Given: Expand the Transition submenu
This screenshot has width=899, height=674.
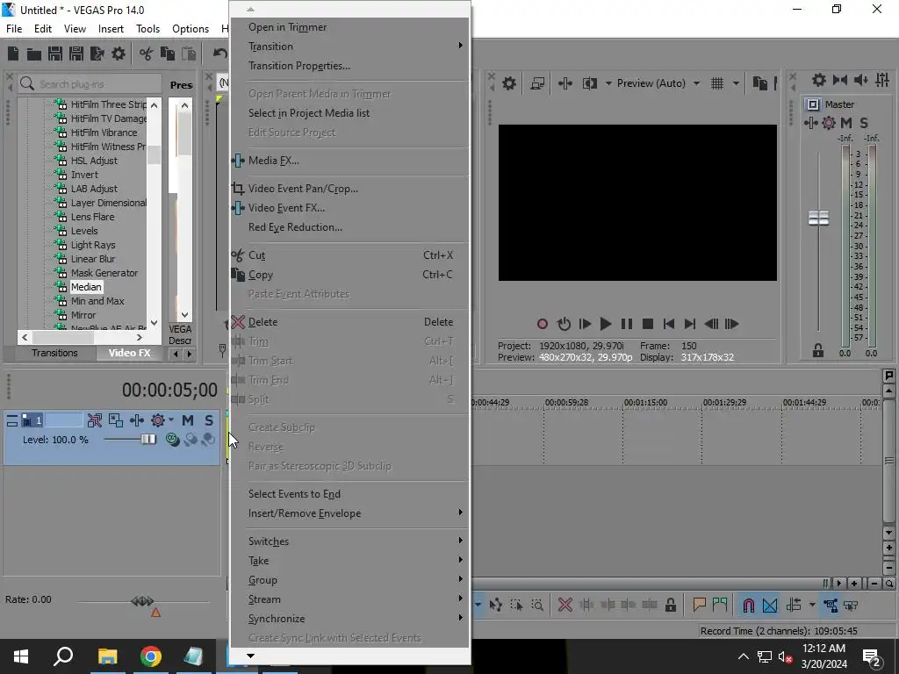Looking at the screenshot, I should [349, 47].
